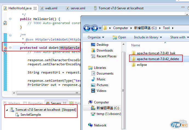Select Tomcat v7.0 Server at localhost entry

43,110
